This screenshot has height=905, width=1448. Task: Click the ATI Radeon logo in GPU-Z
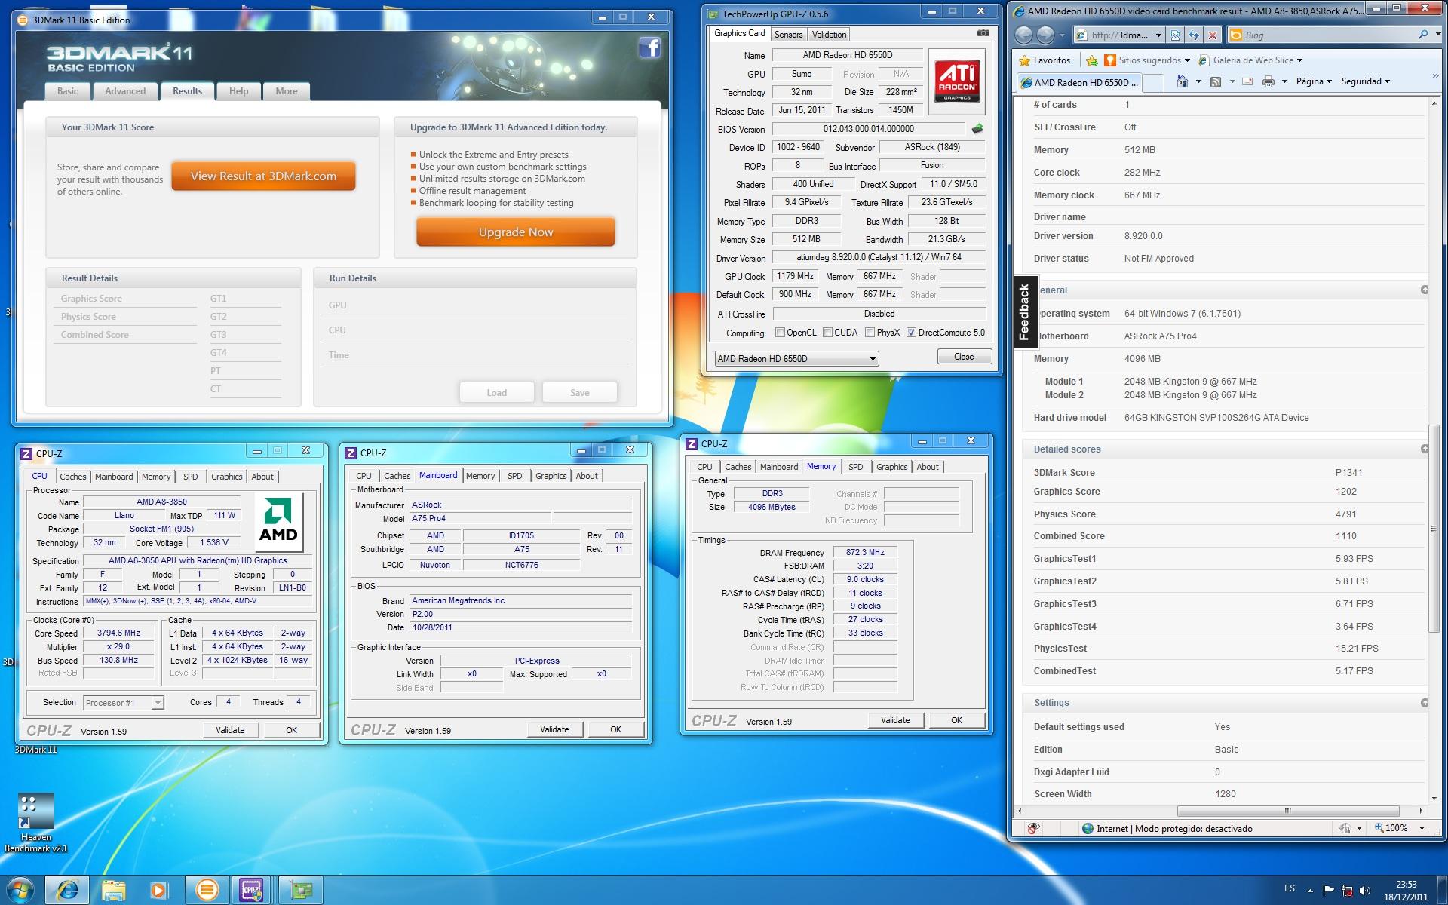pos(957,81)
